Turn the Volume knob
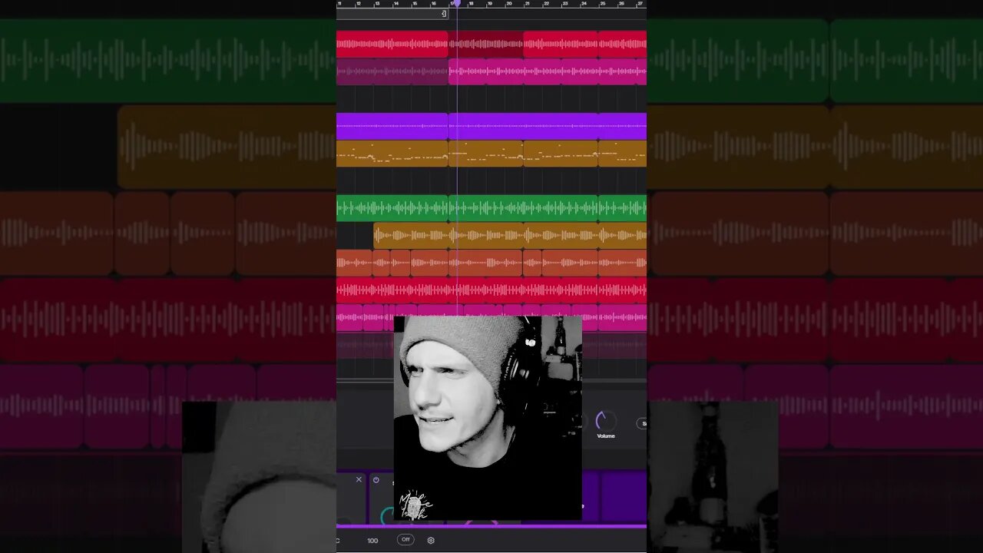Screen dimensions: 983x553 point(605,420)
